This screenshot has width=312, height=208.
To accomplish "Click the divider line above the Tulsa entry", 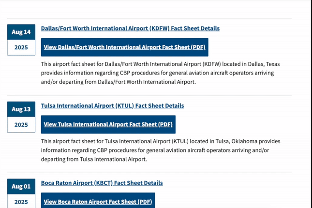I will (x=149, y=96).
